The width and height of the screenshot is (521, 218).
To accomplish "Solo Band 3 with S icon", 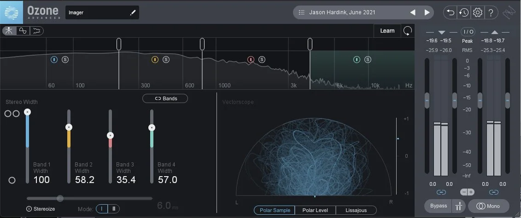I will tap(262, 59).
